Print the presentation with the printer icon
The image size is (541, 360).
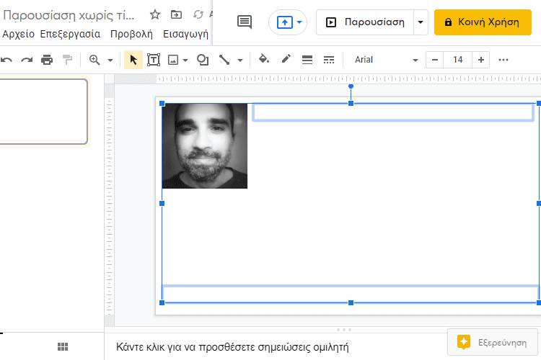click(x=47, y=60)
